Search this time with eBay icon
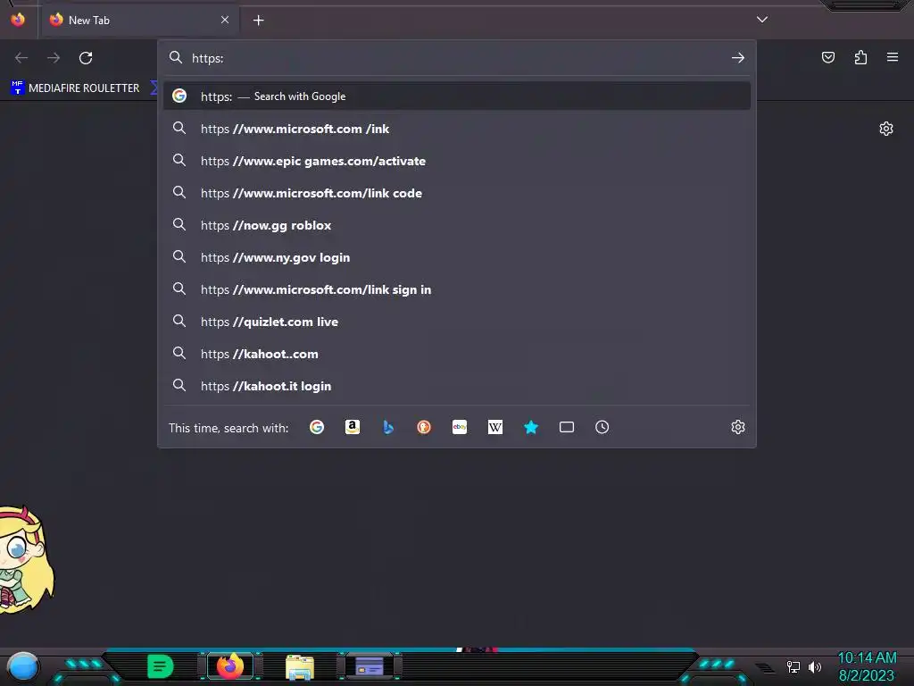Screen dimensions: 914x686 point(460,427)
